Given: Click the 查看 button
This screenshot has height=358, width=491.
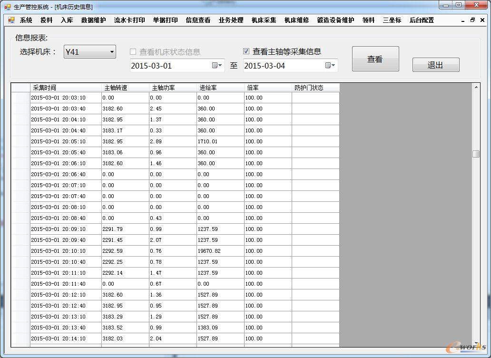Looking at the screenshot, I should pyautogui.click(x=375, y=59).
